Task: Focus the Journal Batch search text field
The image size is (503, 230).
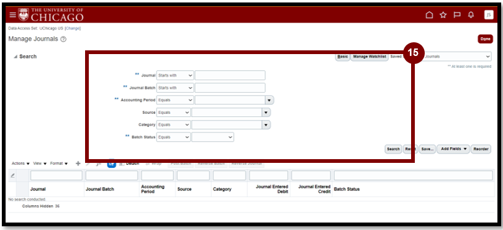Action: point(230,88)
